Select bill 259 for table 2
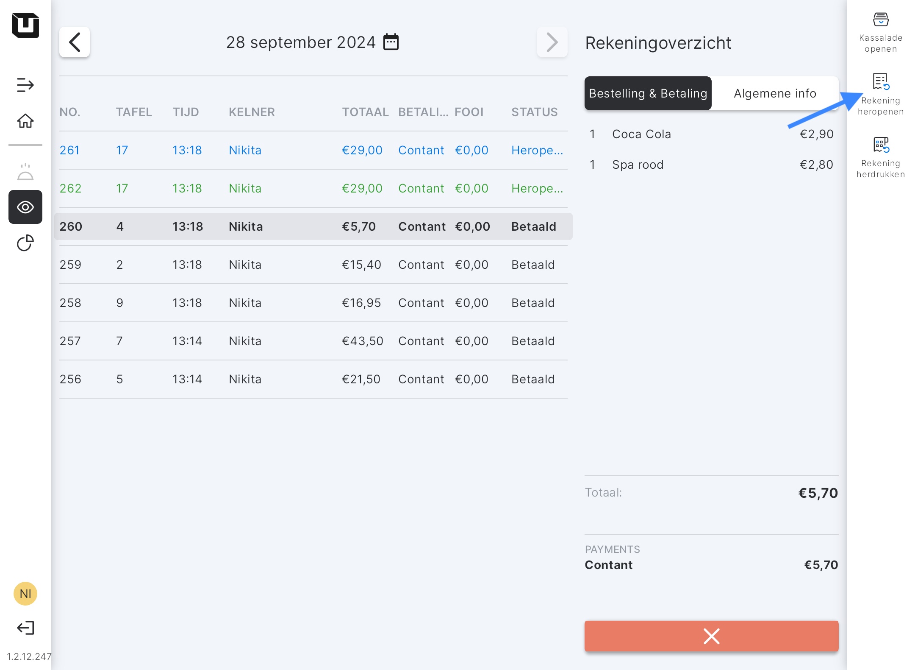 pyautogui.click(x=313, y=265)
